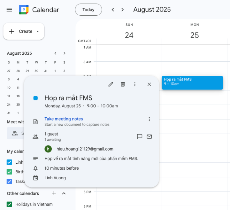Viewport: 230px width, 210px height.
Task: Click the chat with guests icon
Action: pyautogui.click(x=140, y=136)
